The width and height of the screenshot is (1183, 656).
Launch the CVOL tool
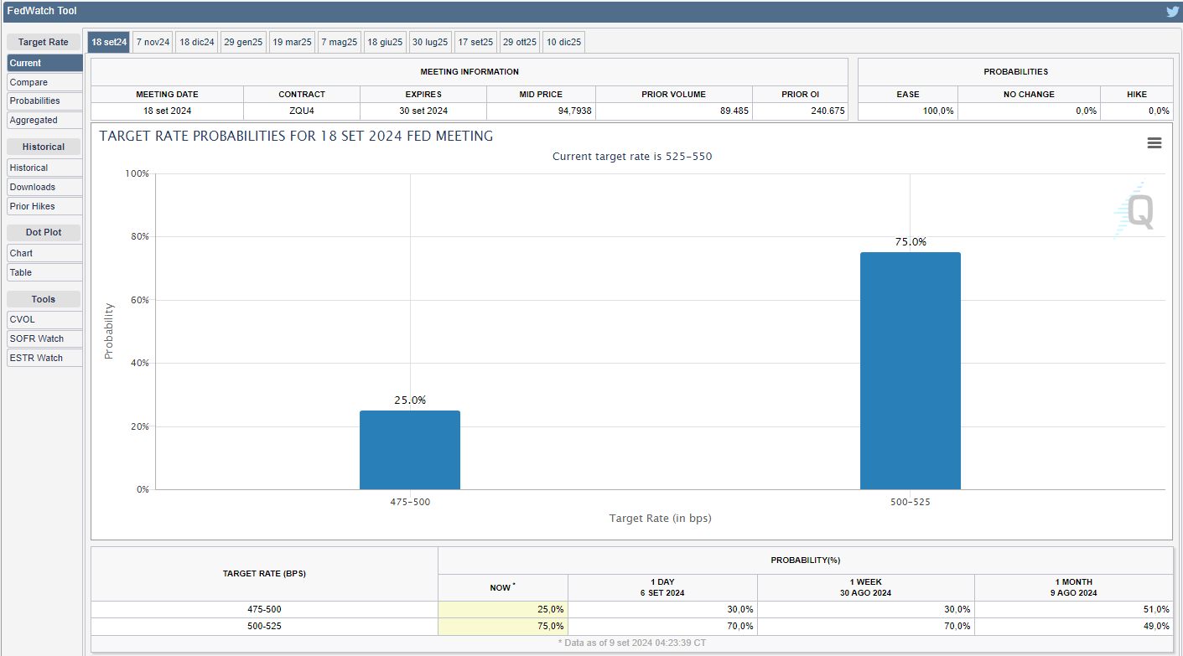tap(44, 319)
